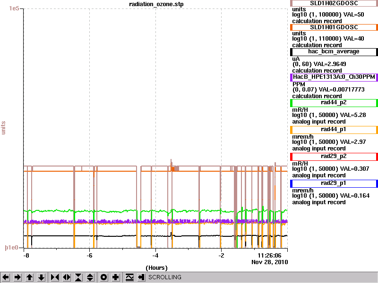Click the pan right arrow button

17,277
